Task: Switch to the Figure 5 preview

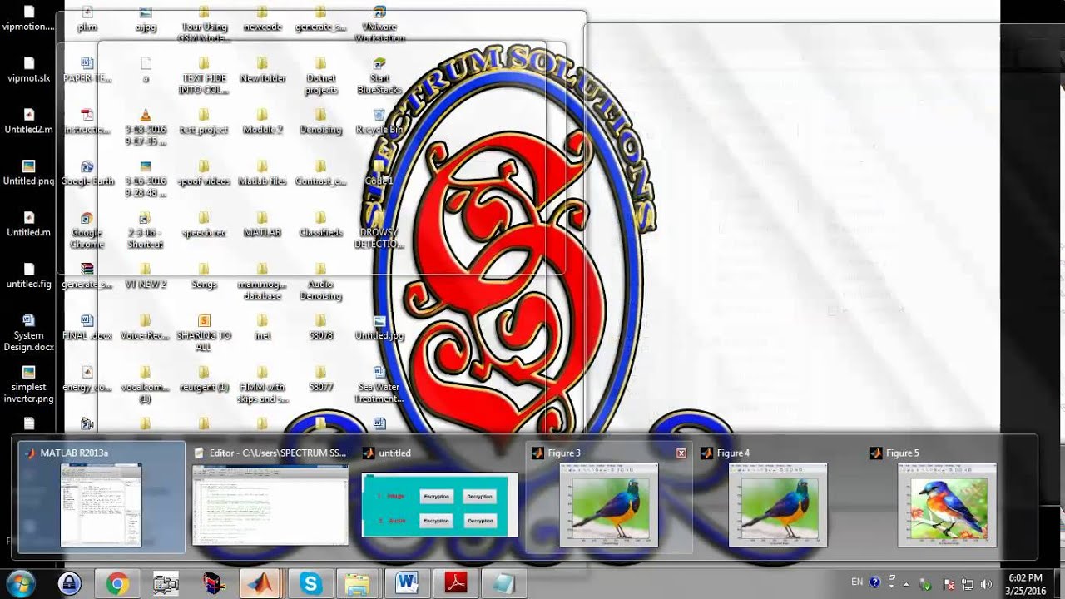Action: tap(947, 498)
